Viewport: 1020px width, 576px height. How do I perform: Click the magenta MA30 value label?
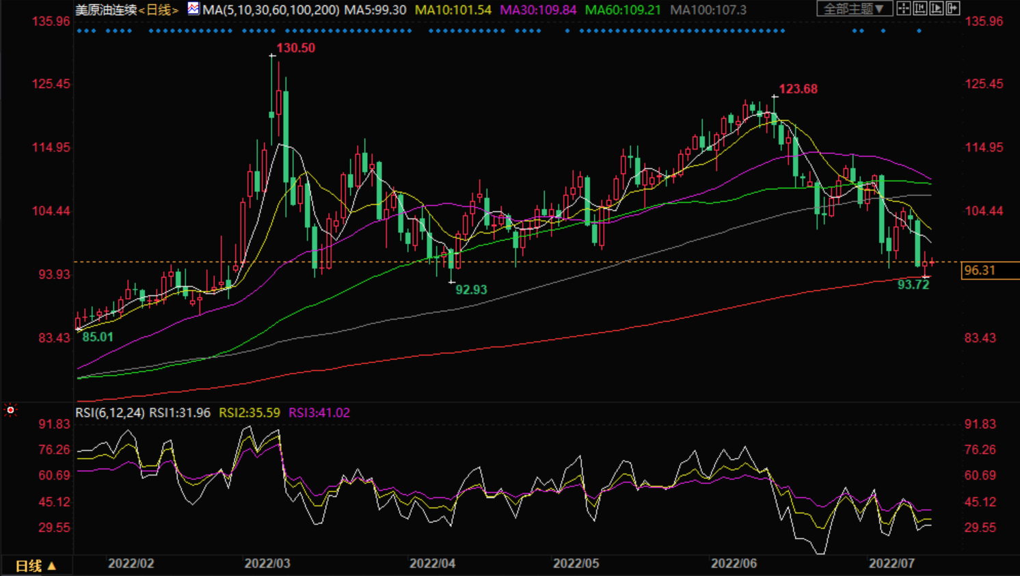click(x=538, y=10)
